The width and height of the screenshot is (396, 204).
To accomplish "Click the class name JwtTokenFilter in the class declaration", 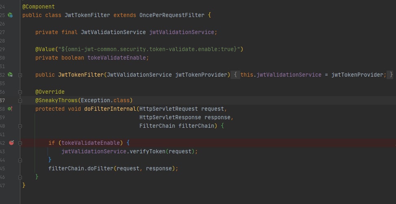I will point(87,15).
